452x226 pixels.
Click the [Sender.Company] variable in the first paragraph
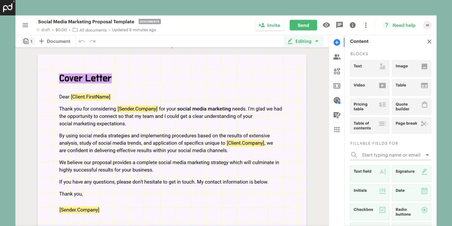[x=138, y=109]
